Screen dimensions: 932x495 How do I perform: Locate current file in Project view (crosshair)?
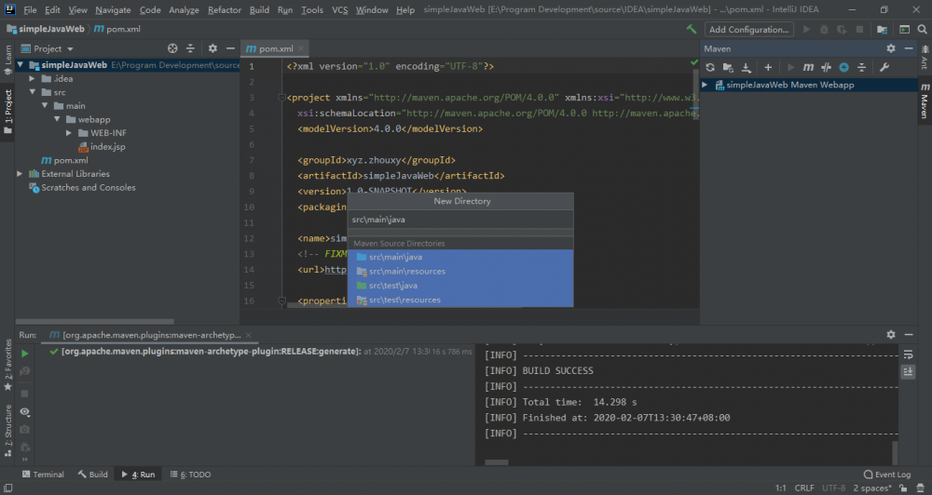click(x=172, y=48)
